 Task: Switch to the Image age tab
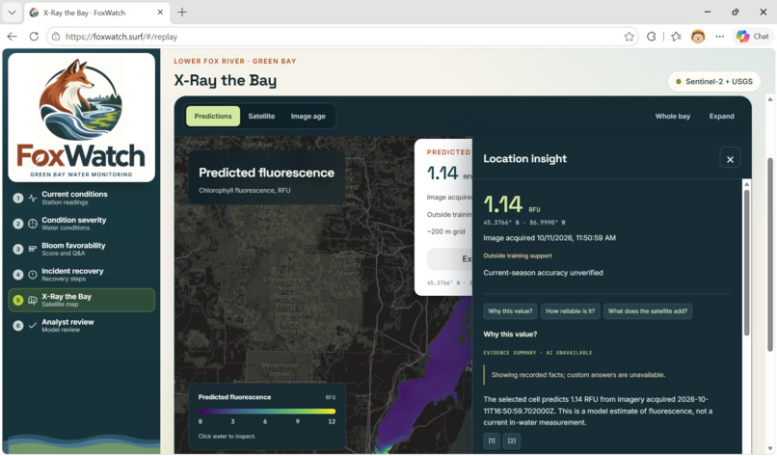click(x=308, y=116)
